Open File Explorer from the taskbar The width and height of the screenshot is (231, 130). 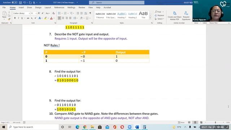click(x=92, y=127)
